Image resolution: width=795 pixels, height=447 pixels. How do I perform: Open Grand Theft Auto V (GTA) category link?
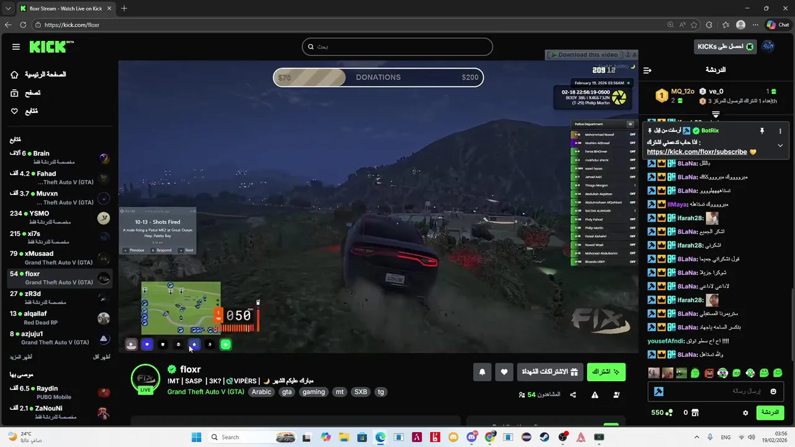pos(206,392)
